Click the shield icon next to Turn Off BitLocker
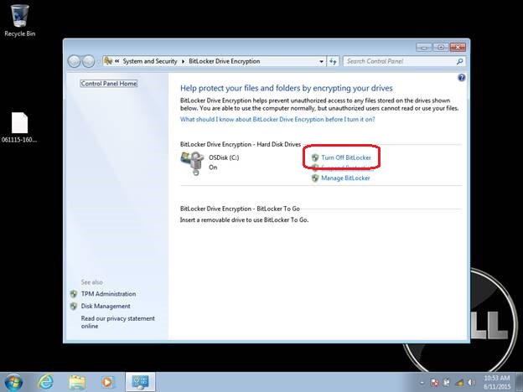Viewport: 523px width, 392px height. (x=315, y=157)
